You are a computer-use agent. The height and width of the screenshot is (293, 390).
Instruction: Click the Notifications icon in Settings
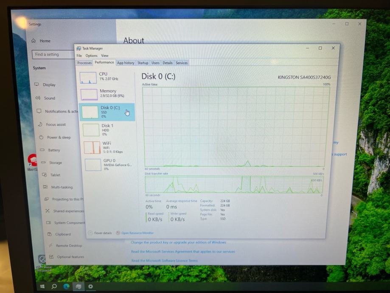39,111
